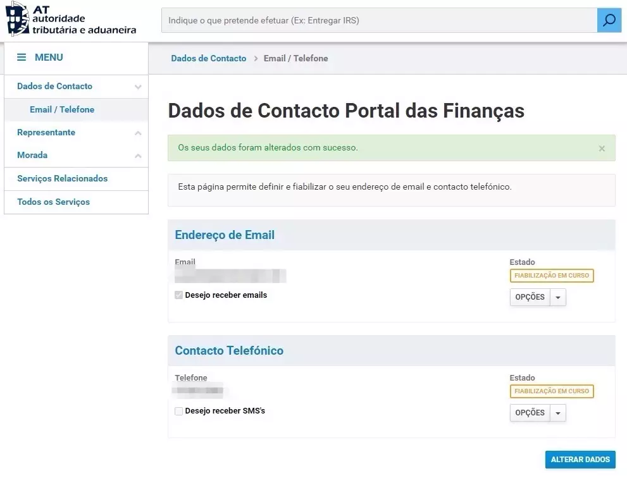Click the AT autoridade tributária logo
The height and width of the screenshot is (478, 627).
pyautogui.click(x=71, y=19)
